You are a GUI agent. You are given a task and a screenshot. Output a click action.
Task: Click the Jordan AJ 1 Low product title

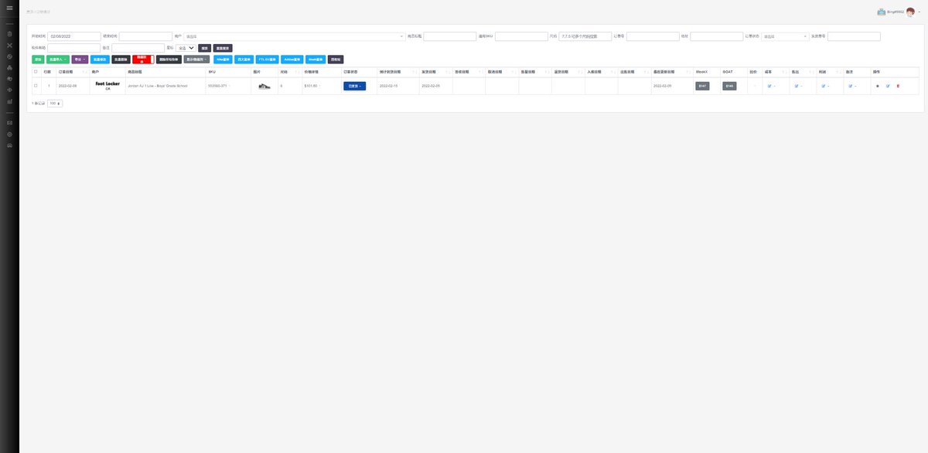point(158,86)
